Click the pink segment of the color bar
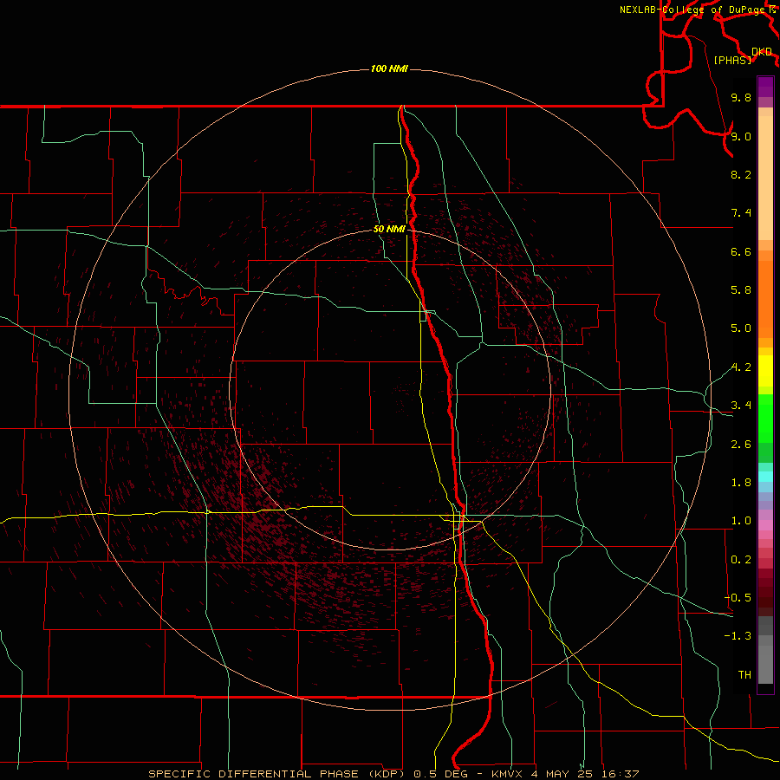 pos(765,525)
